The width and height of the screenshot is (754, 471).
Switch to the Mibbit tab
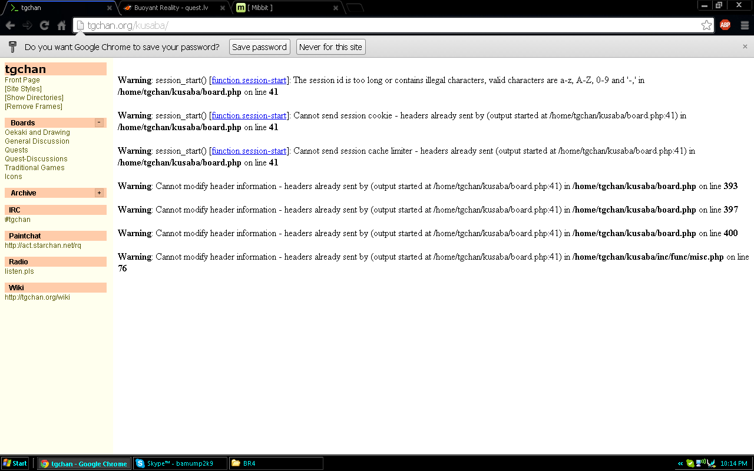pos(283,8)
